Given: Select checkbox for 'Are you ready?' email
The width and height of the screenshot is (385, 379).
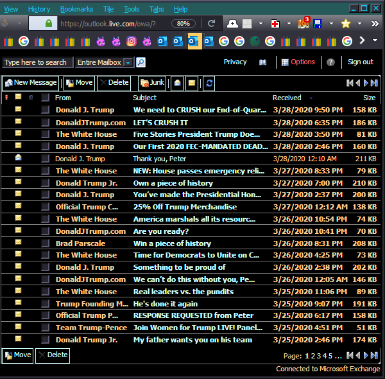Looking at the screenshot, I should [x=45, y=231].
